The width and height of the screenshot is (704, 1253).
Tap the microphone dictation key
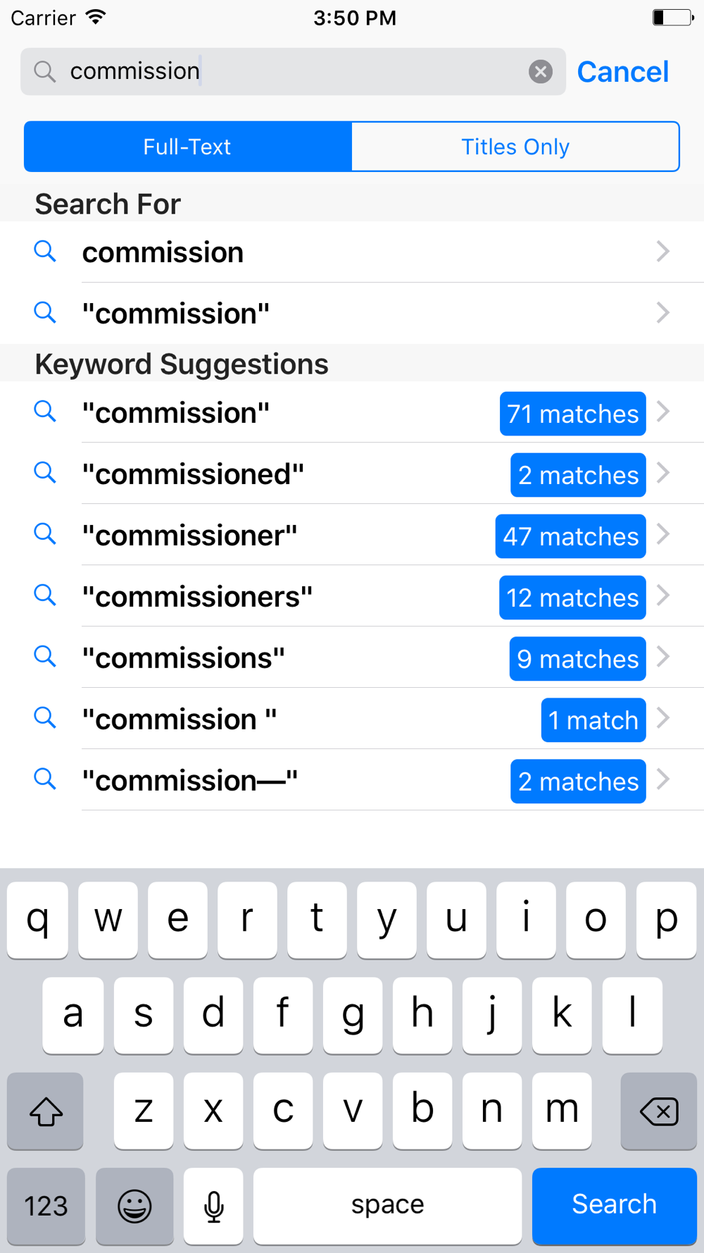(213, 1206)
